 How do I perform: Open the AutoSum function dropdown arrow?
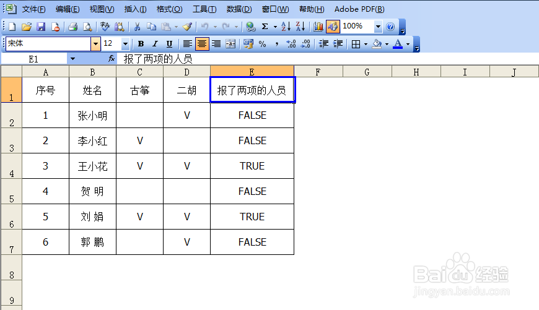(275, 27)
